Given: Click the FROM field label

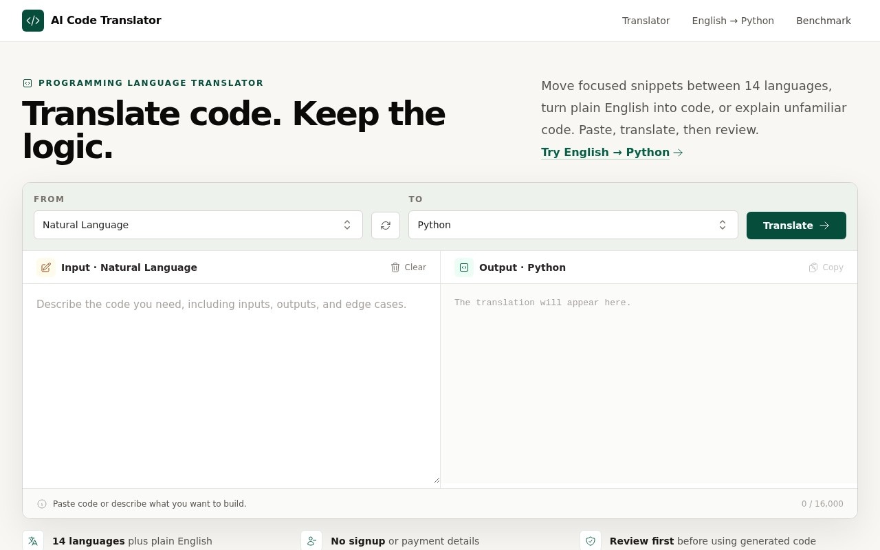Looking at the screenshot, I should pos(49,199).
